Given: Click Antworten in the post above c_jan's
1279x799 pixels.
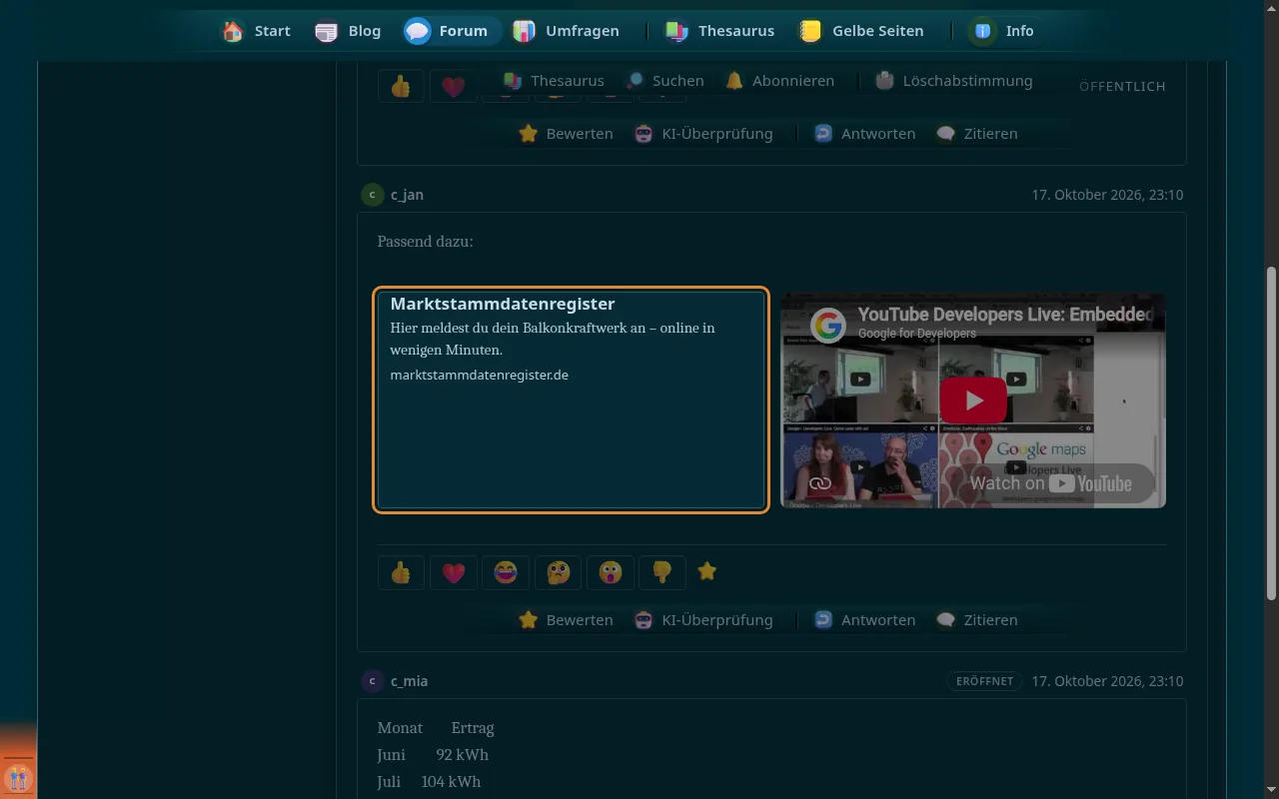Looking at the screenshot, I should click(864, 134).
